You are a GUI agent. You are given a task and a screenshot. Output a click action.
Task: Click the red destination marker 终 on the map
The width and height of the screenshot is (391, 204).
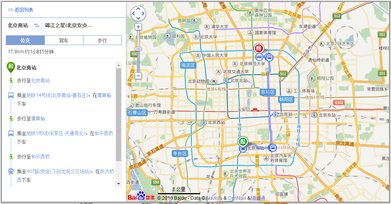coord(259,49)
